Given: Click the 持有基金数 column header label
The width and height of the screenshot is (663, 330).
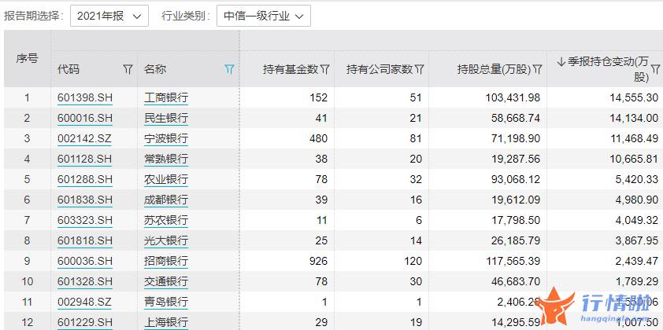Looking at the screenshot, I should (291, 69).
